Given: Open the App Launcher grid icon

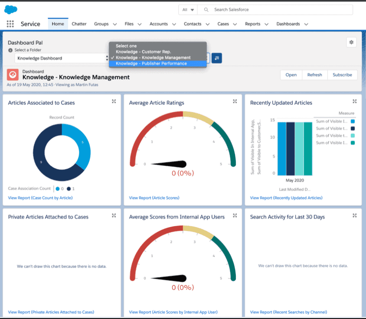Looking at the screenshot, I should point(10,24).
